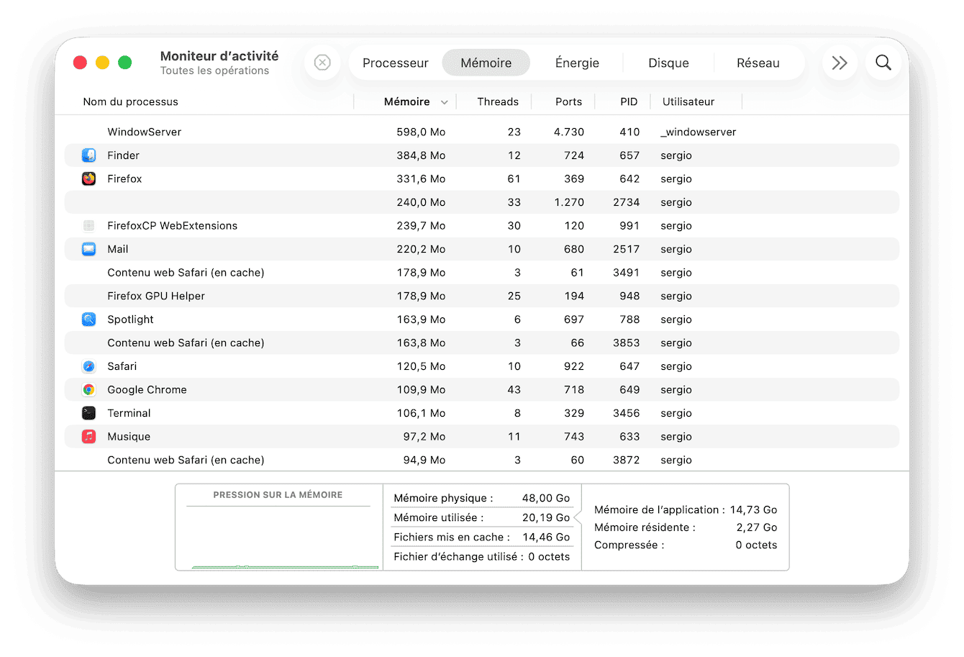Switch to the Processeur view

[395, 63]
